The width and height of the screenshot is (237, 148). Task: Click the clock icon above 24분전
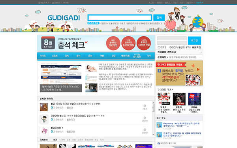(145, 118)
